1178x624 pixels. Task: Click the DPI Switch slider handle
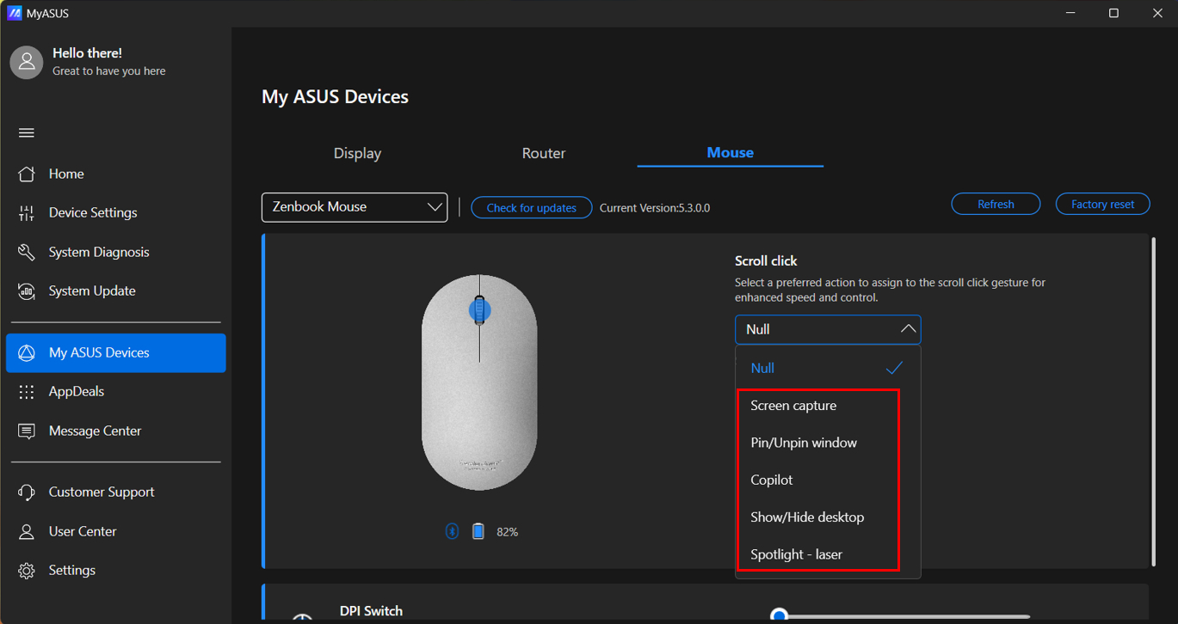[x=779, y=615]
